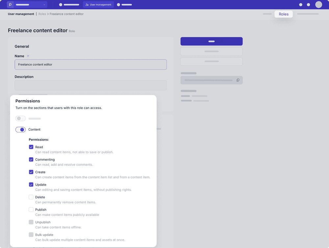The height and width of the screenshot is (248, 329).
Task: Focus the Name input field
Action: (x=90, y=64)
